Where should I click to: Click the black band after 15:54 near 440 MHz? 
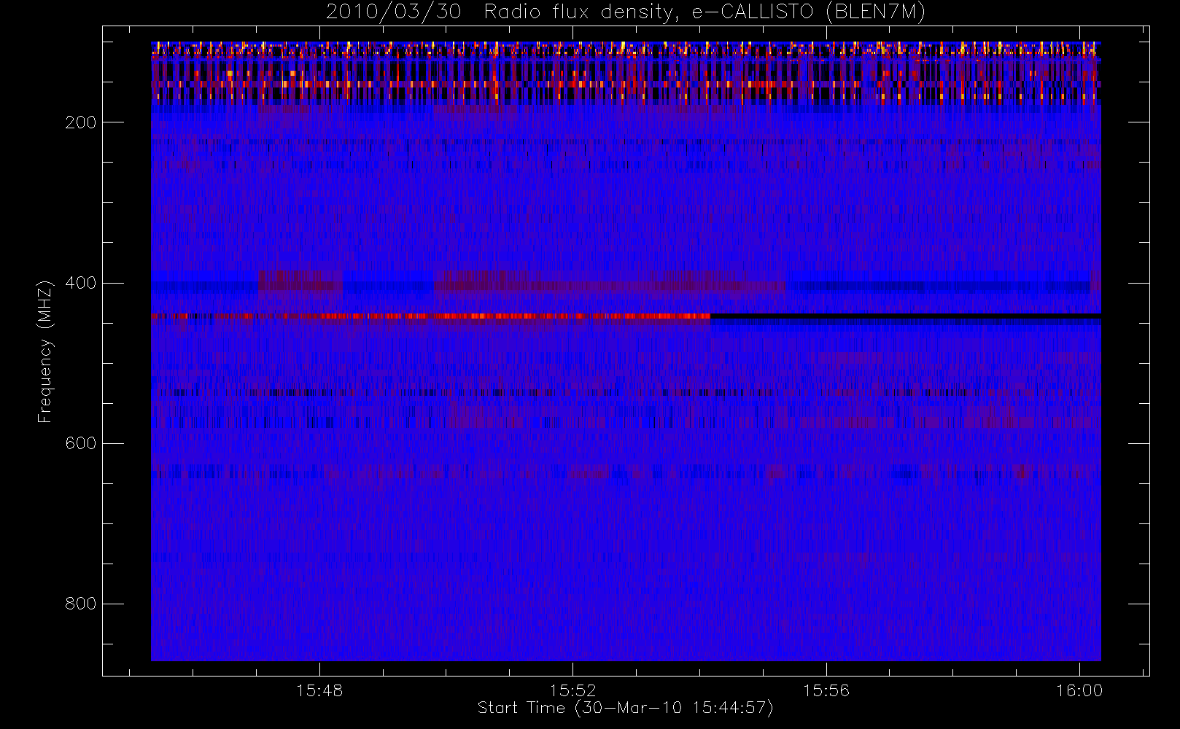pos(906,316)
